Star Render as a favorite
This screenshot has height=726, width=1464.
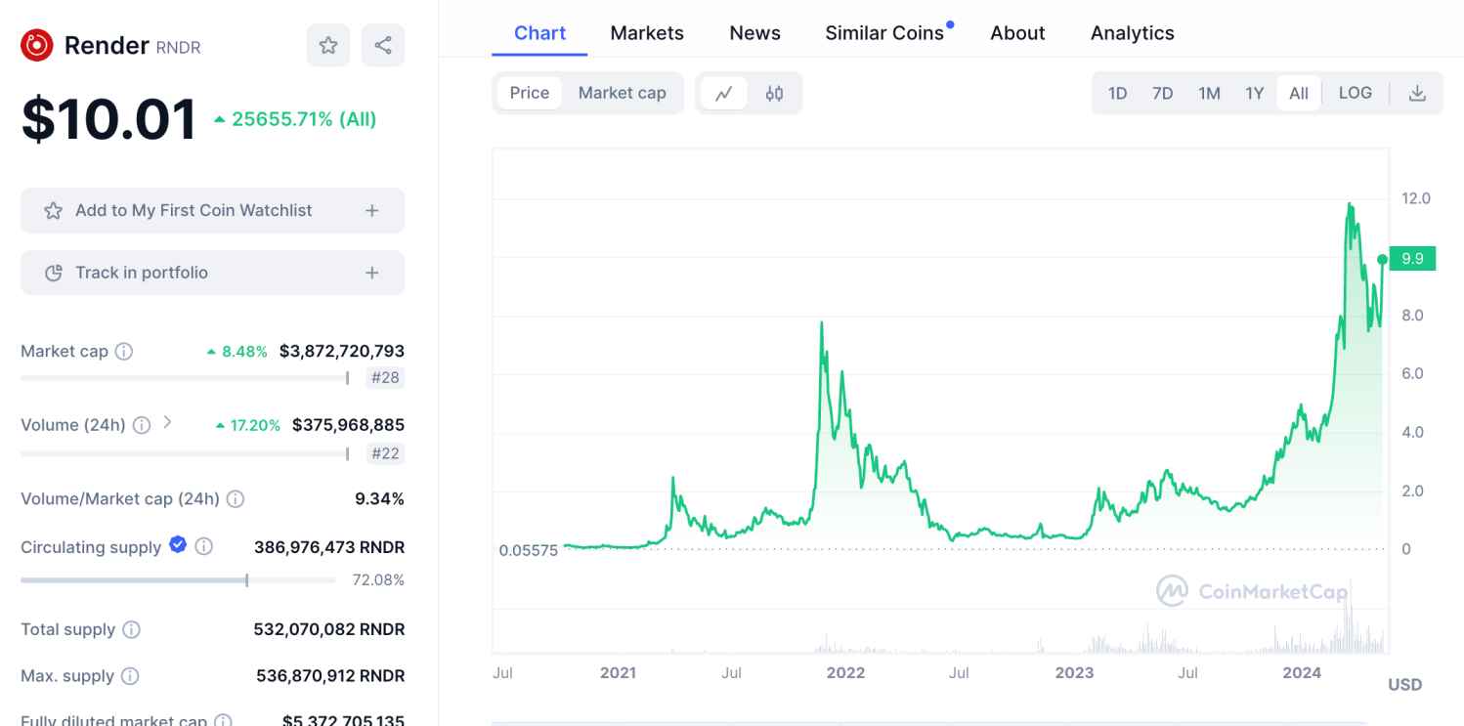pyautogui.click(x=328, y=45)
